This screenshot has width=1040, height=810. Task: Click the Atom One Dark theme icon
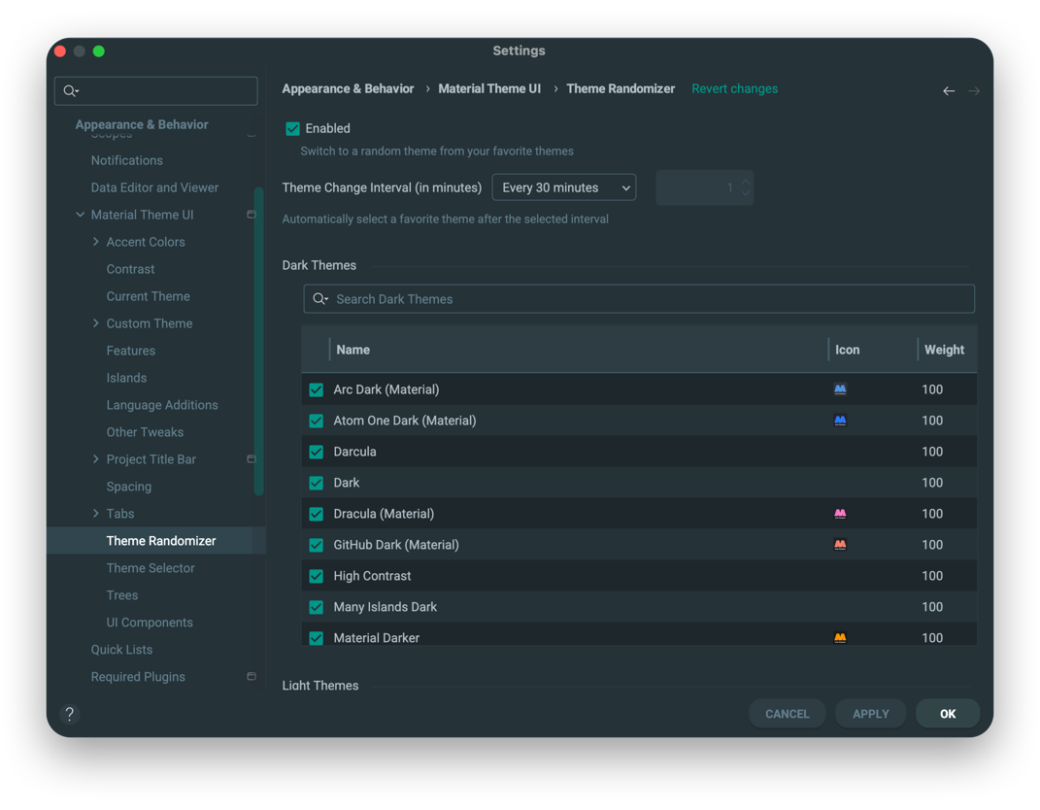839,420
